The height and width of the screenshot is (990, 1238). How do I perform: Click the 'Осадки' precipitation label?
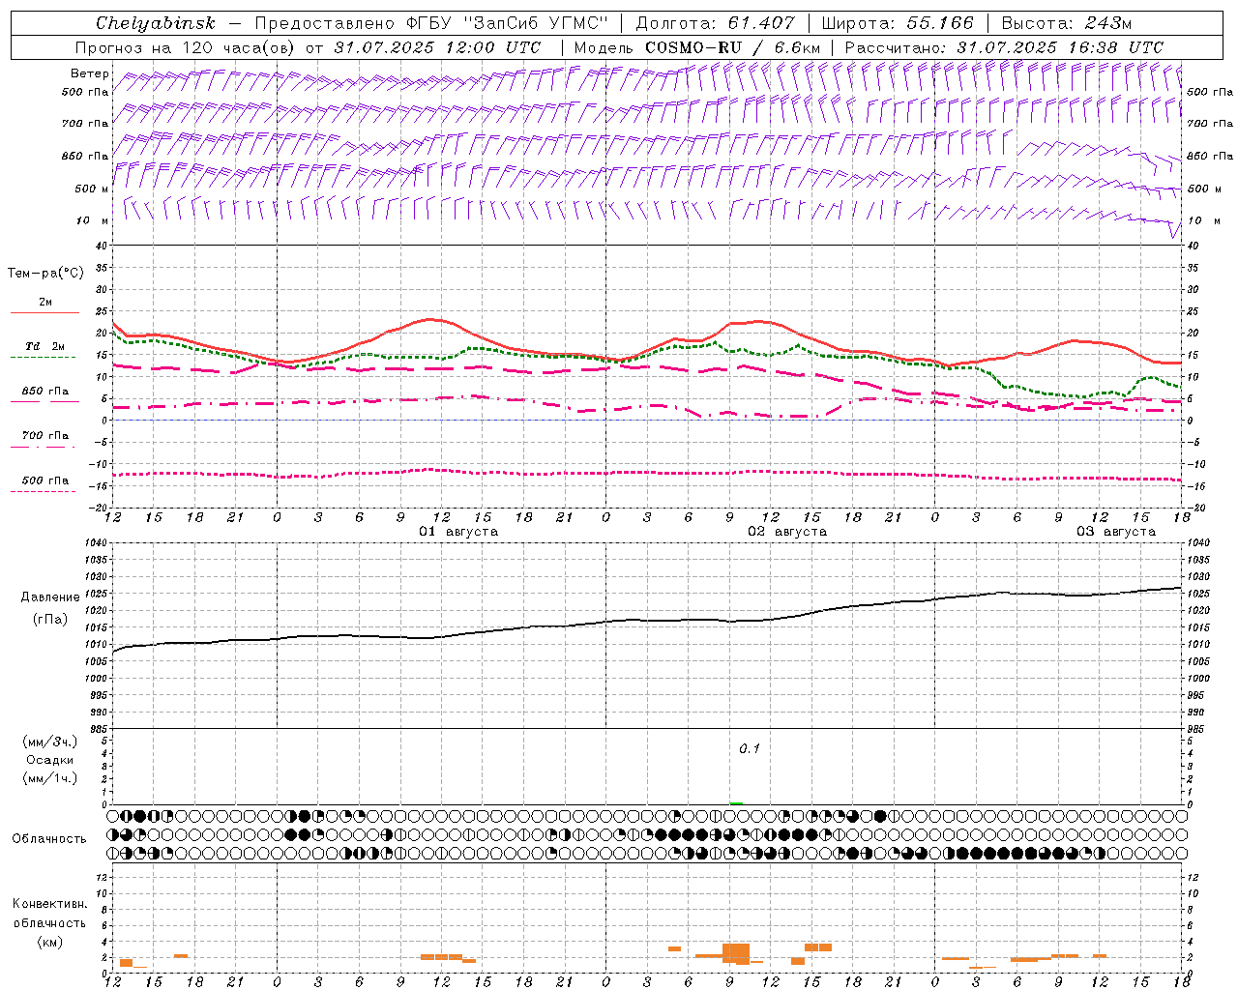point(50,760)
